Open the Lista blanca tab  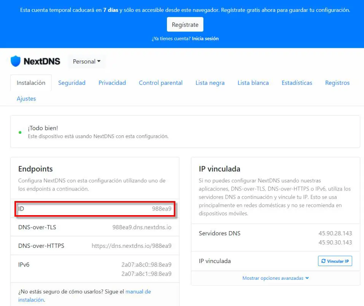(x=253, y=83)
